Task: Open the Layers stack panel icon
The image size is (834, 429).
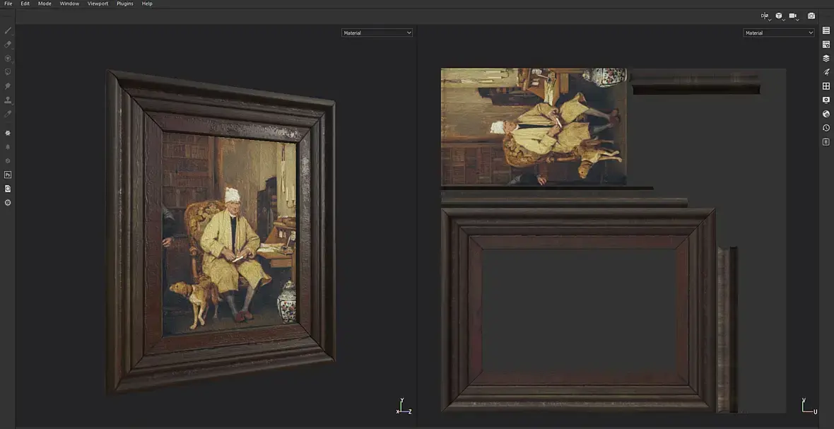Action: 826,59
